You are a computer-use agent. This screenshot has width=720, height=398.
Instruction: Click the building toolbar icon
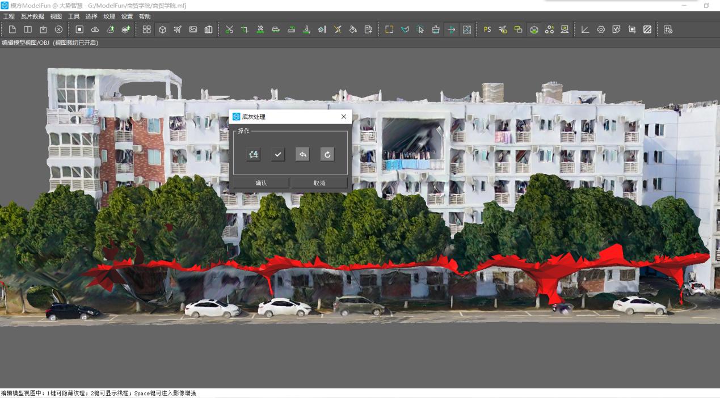coord(208,29)
